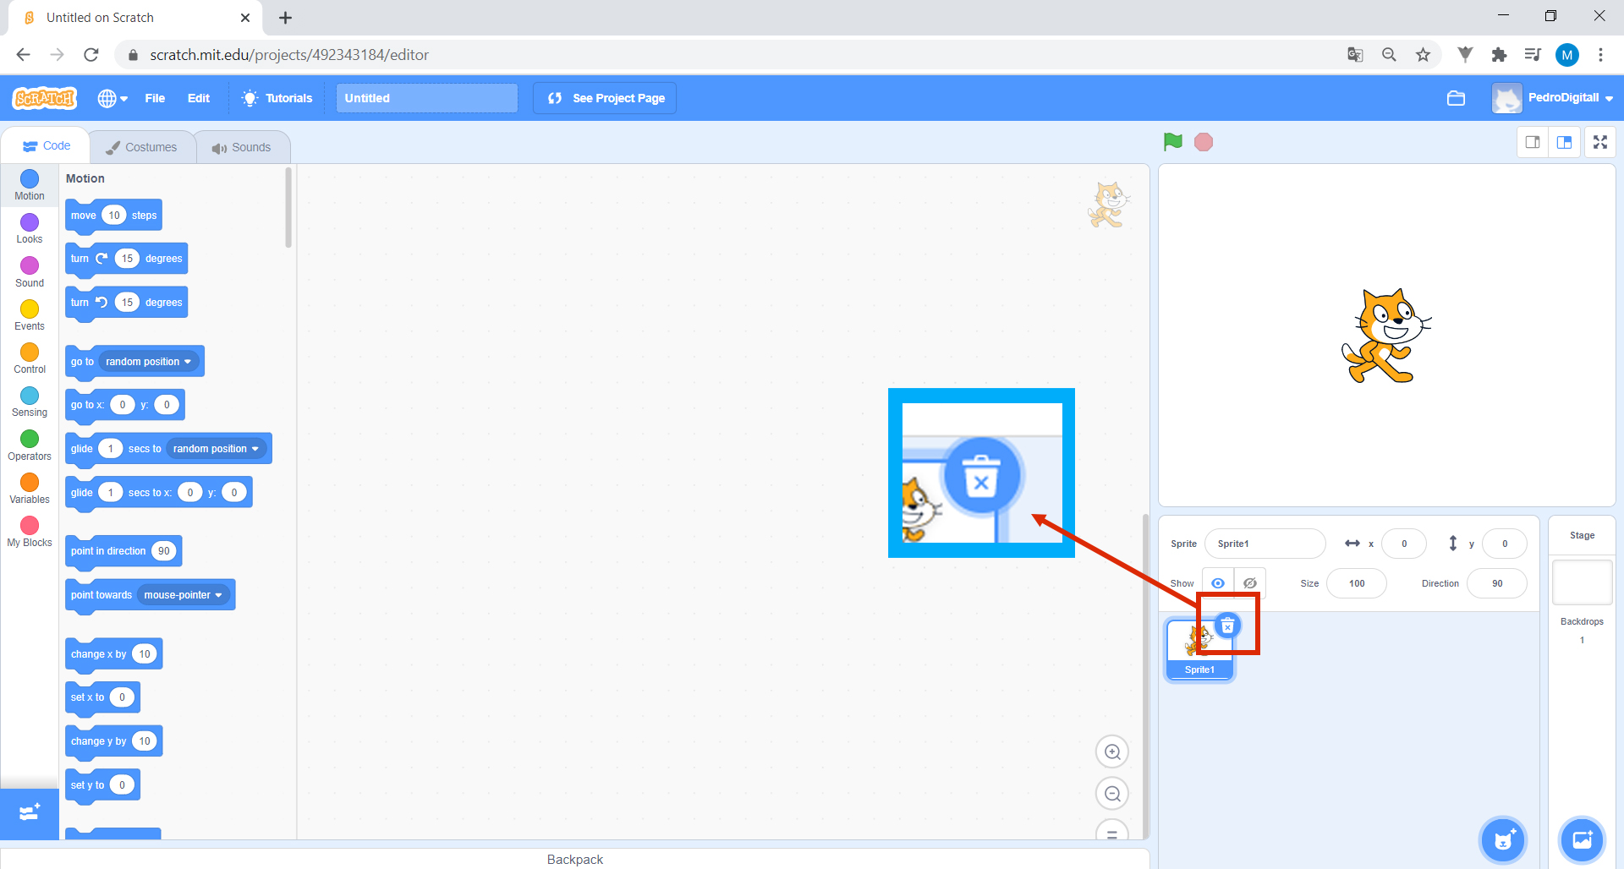This screenshot has height=869, width=1624.
Task: Click the Untitled project name field
Action: point(427,98)
